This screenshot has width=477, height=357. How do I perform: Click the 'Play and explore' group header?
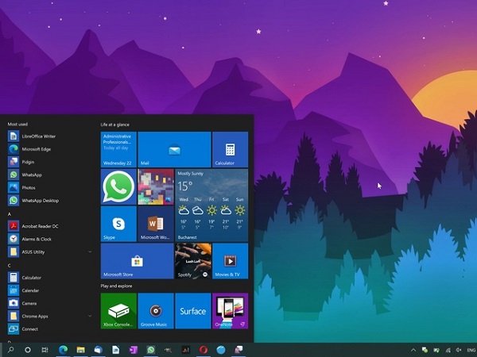pyautogui.click(x=117, y=286)
